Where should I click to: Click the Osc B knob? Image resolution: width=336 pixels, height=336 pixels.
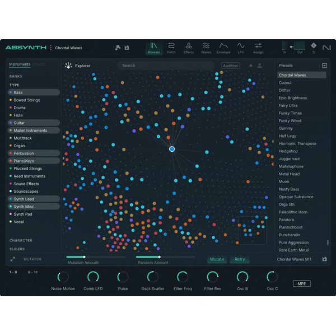(242, 277)
